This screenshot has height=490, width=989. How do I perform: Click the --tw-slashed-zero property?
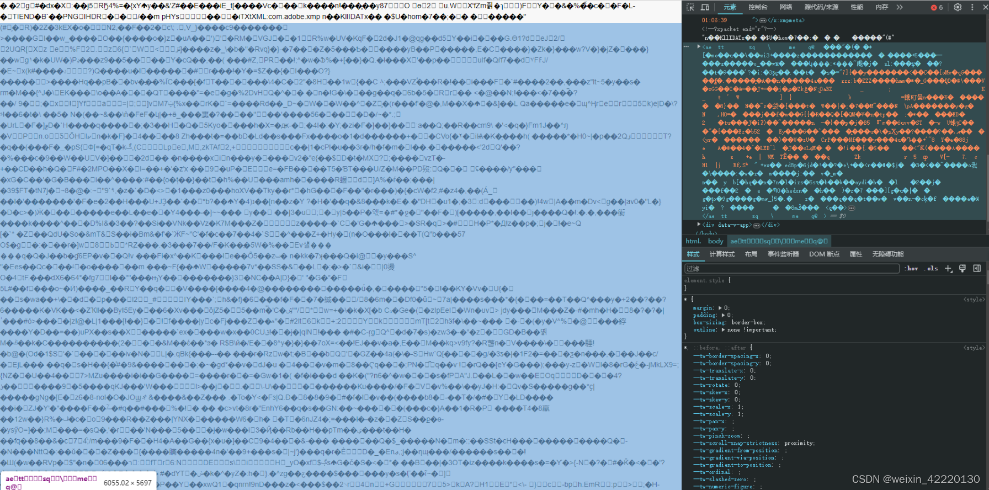717,479
